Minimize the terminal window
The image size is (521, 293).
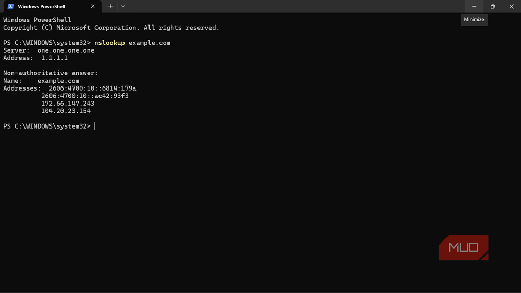[x=474, y=6]
